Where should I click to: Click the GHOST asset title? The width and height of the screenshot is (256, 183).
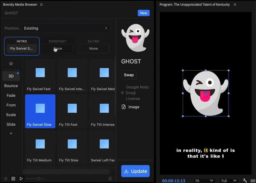point(131,62)
